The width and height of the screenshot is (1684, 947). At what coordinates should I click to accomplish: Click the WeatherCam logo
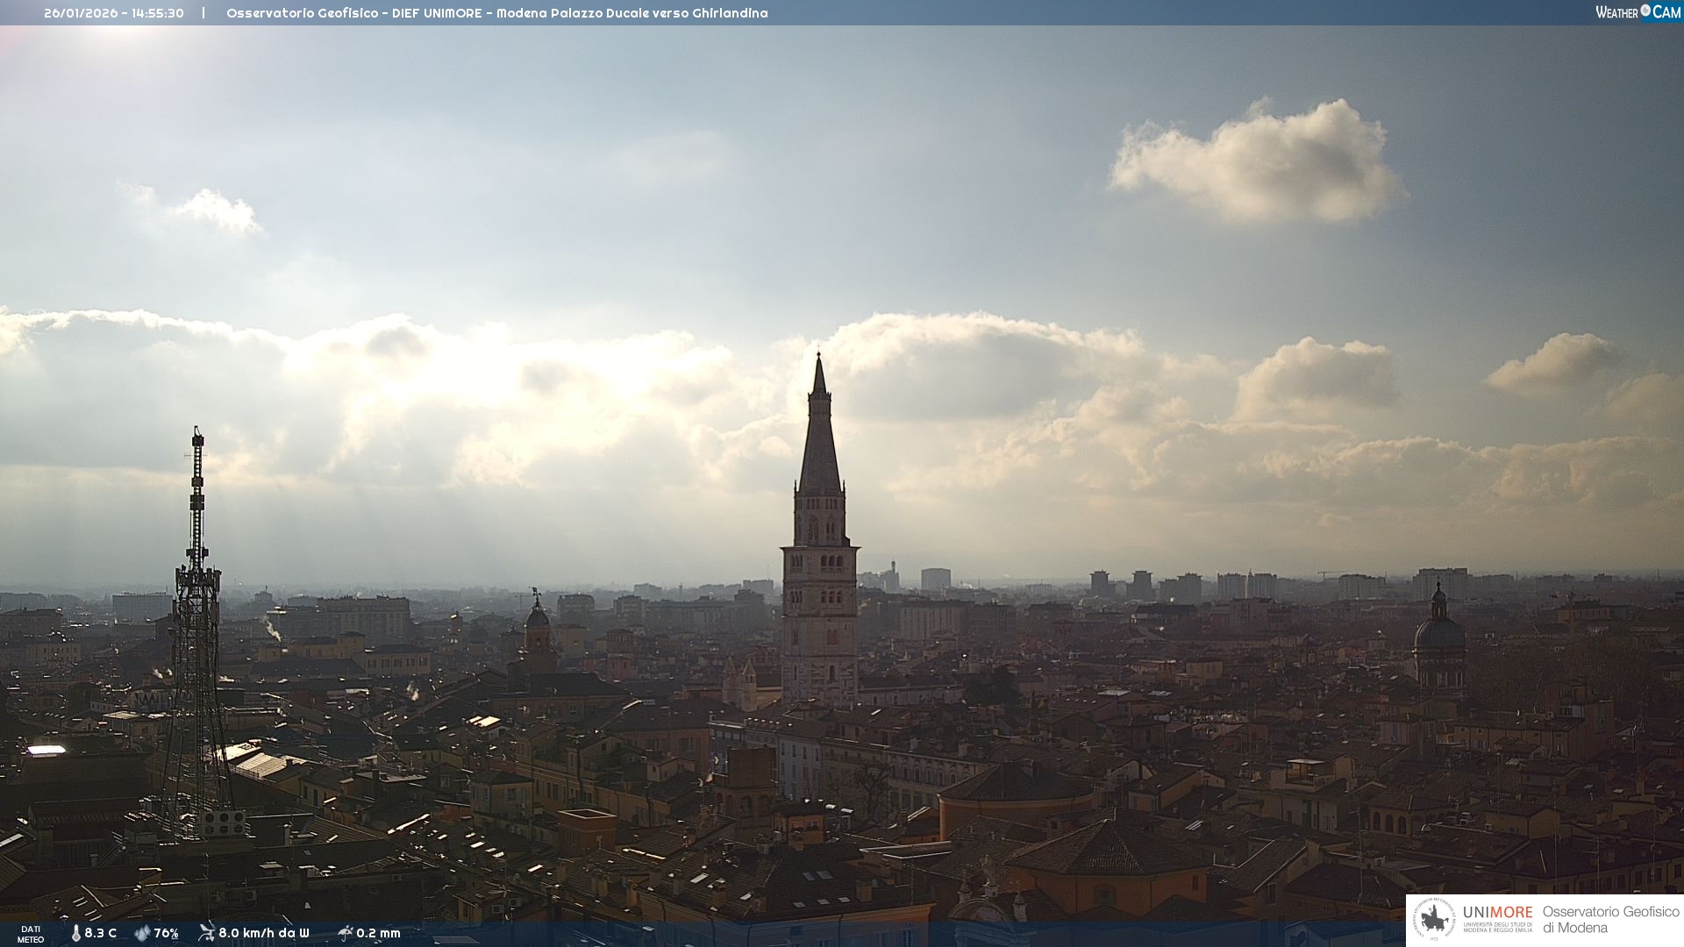[1638, 12]
